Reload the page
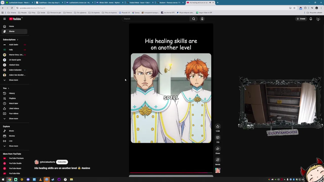The image size is (324, 182). (12, 8)
